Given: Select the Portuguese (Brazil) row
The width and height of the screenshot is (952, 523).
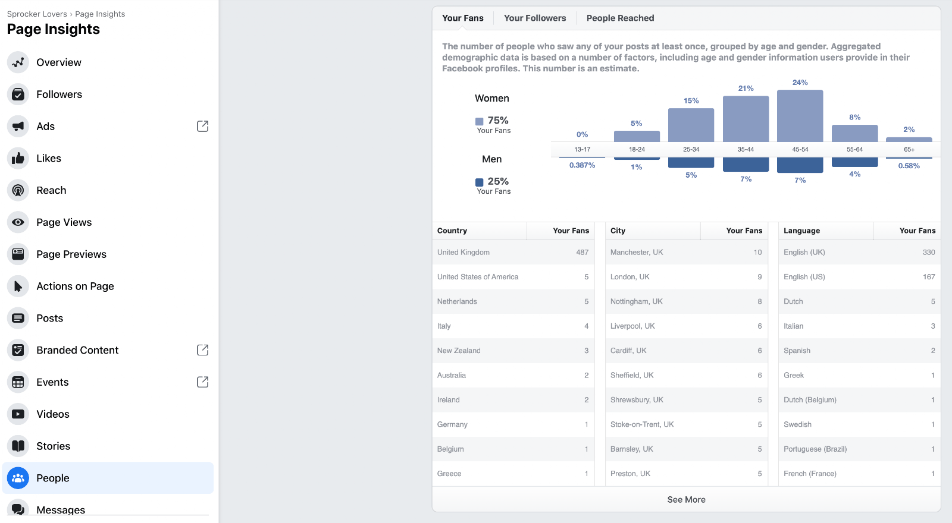Looking at the screenshot, I should tap(859, 449).
